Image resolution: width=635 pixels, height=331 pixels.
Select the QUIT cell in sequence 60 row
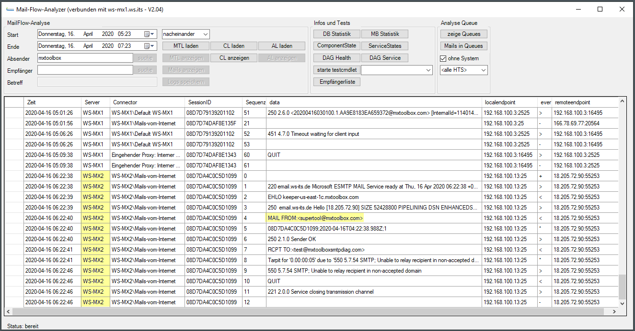click(374, 155)
